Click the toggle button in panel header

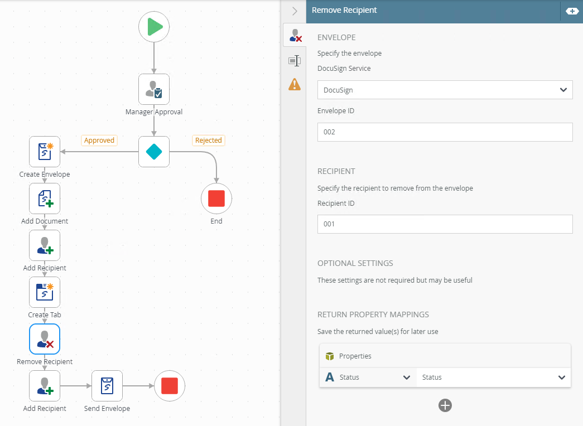click(x=572, y=11)
